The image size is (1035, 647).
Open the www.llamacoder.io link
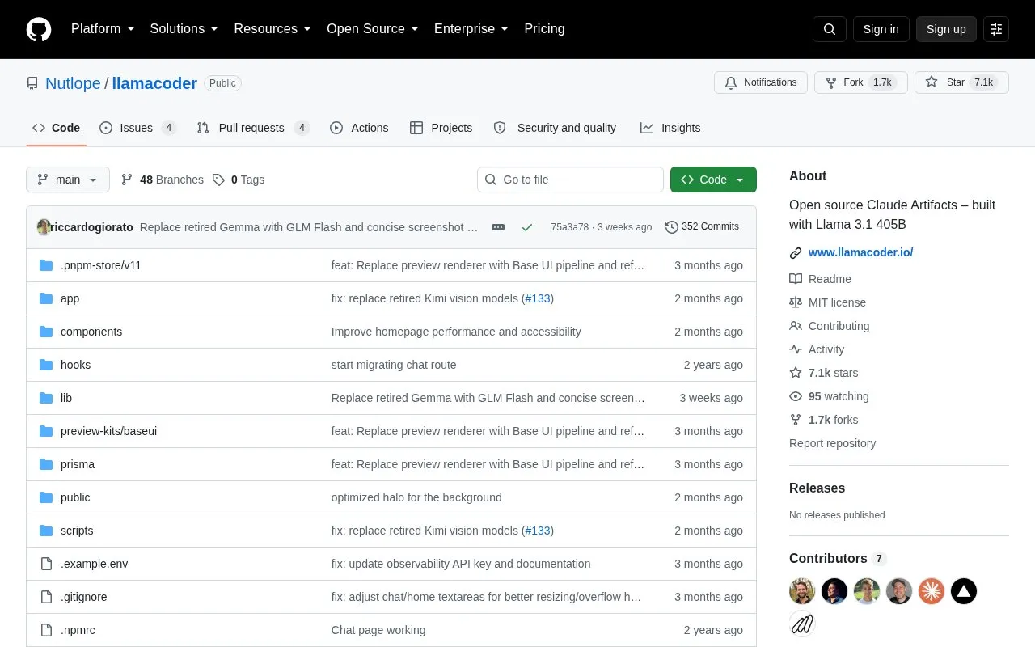pos(860,252)
